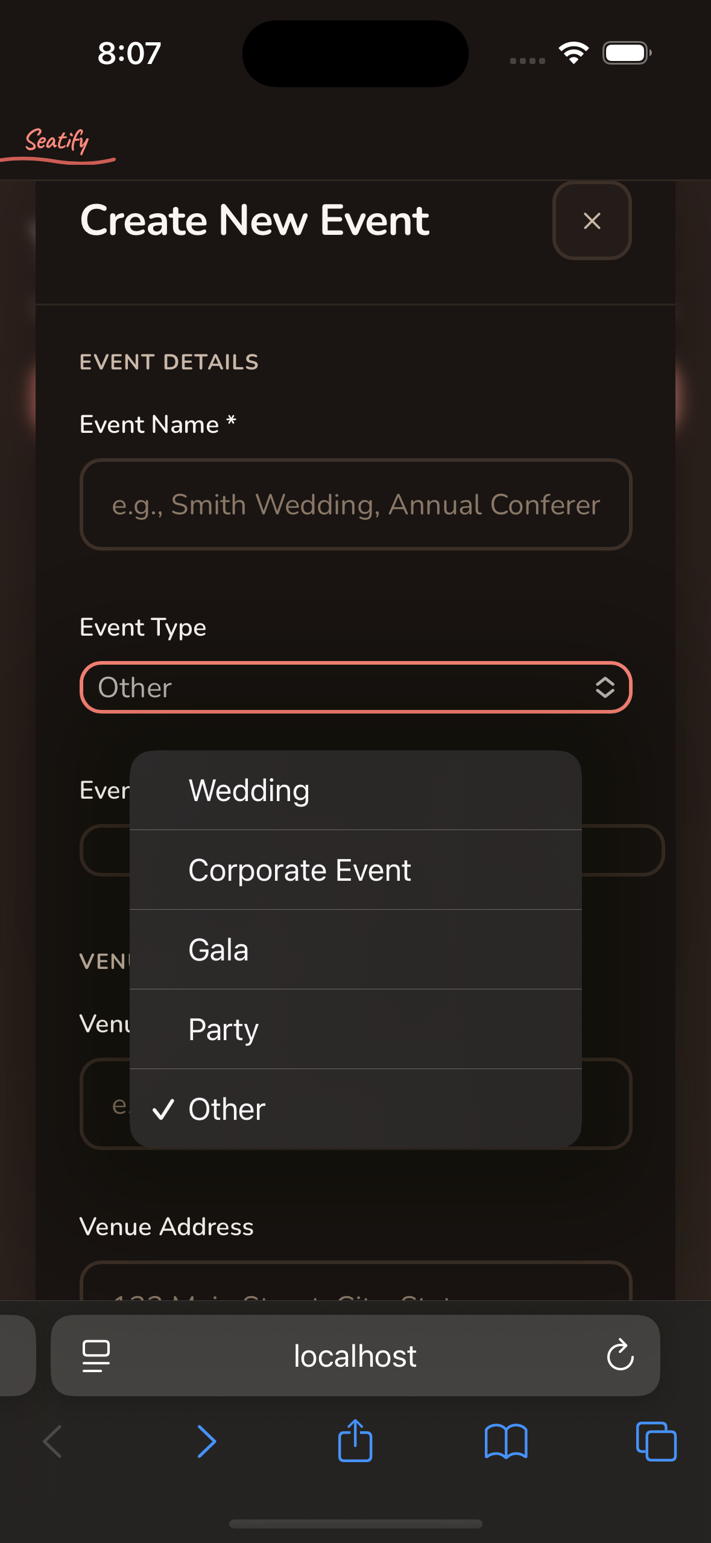This screenshot has width=711, height=1543.
Task: Choose Party as the event type
Action: click(x=223, y=1029)
